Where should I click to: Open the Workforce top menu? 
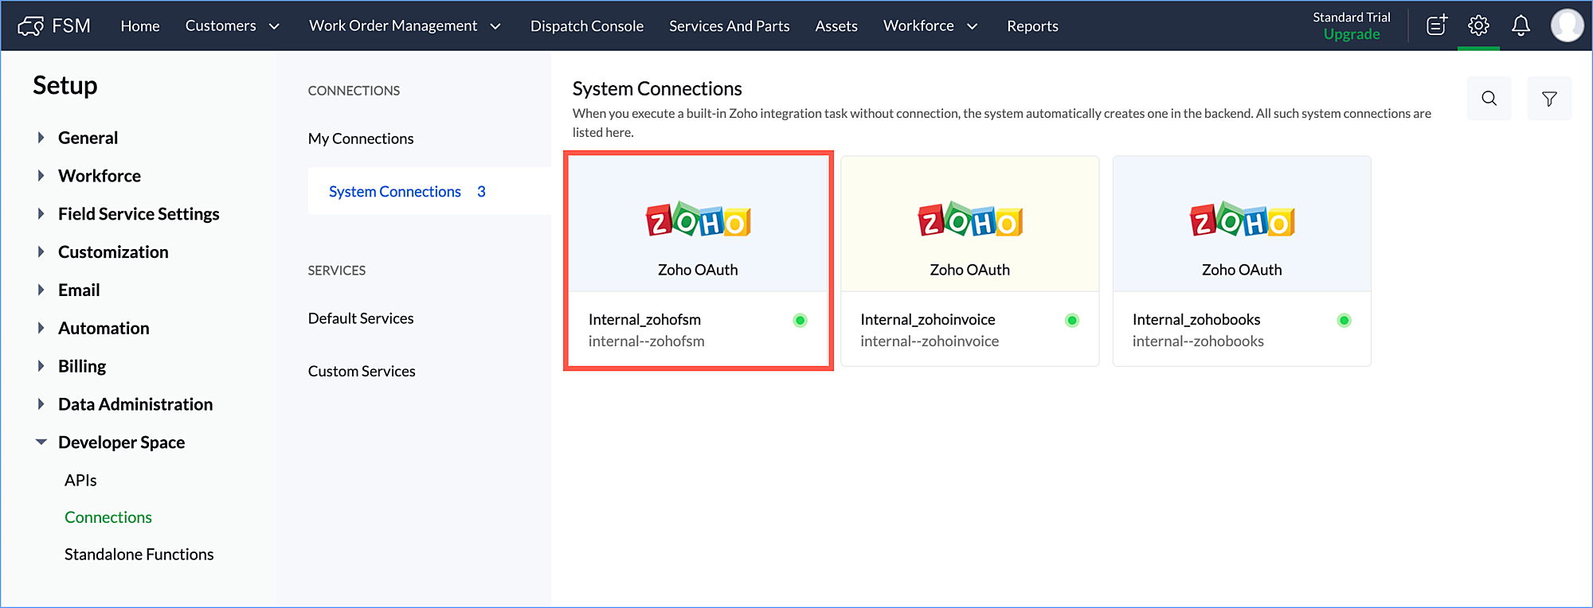918,26
